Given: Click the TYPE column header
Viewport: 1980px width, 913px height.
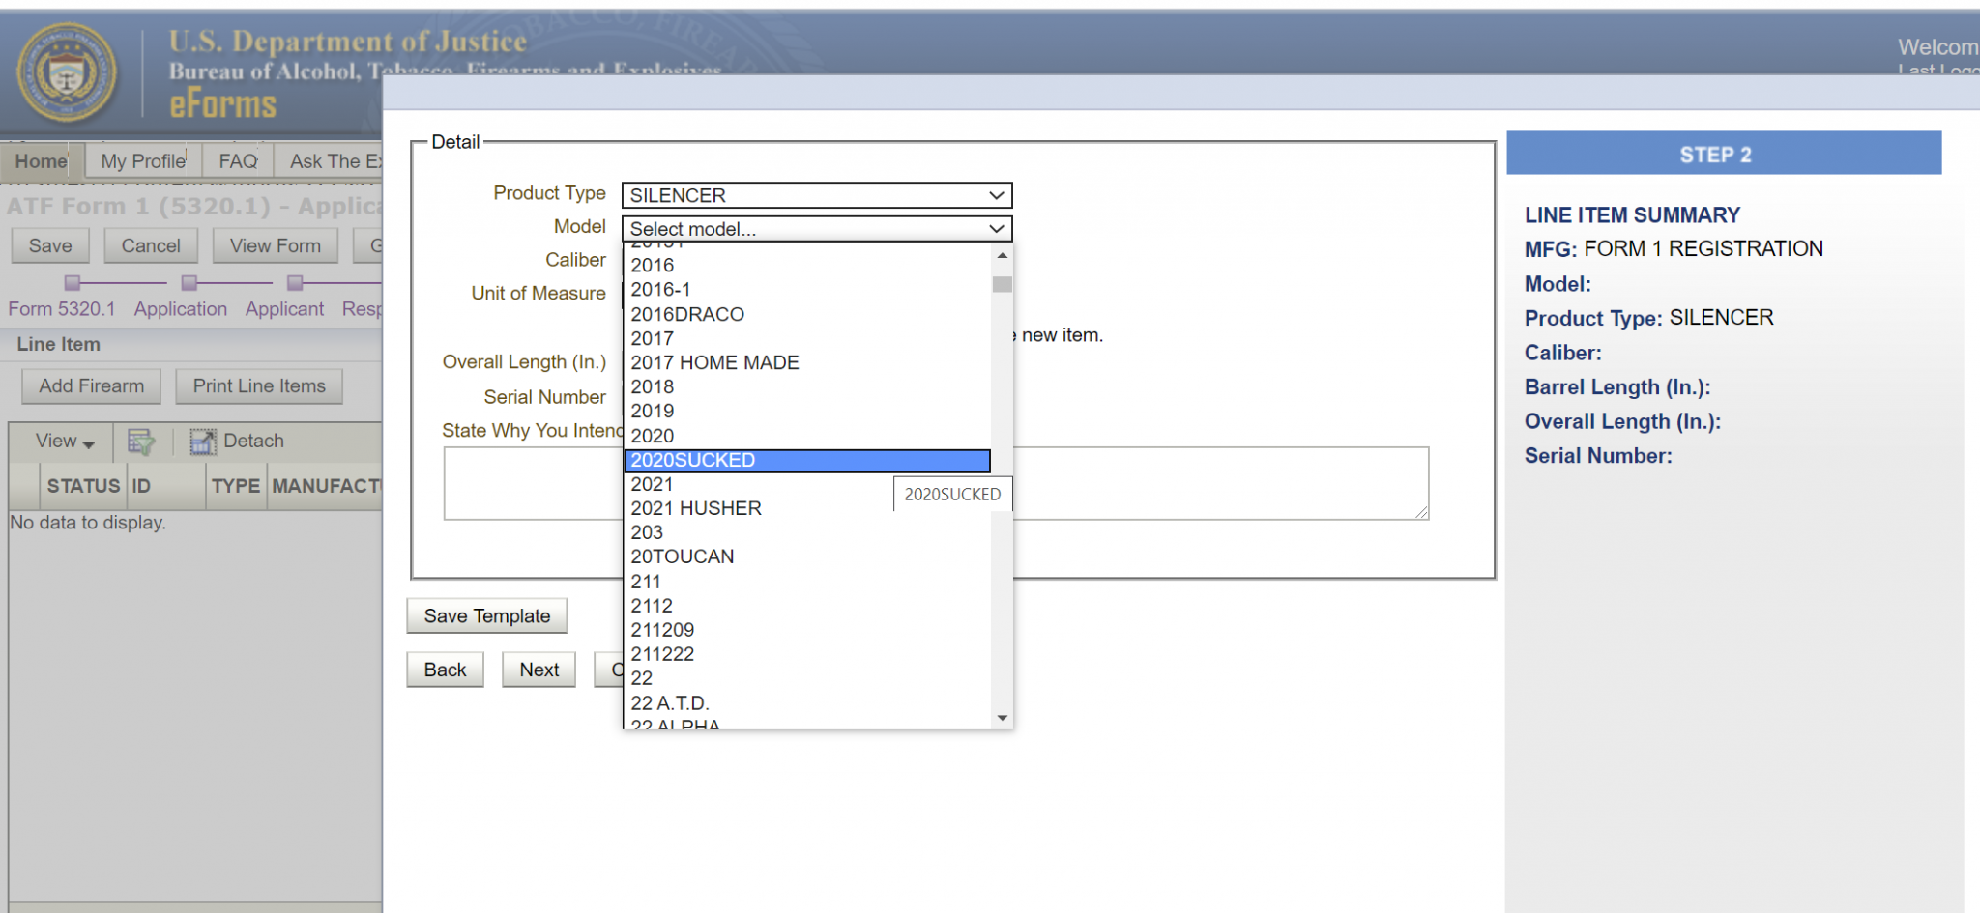Looking at the screenshot, I should (236, 486).
